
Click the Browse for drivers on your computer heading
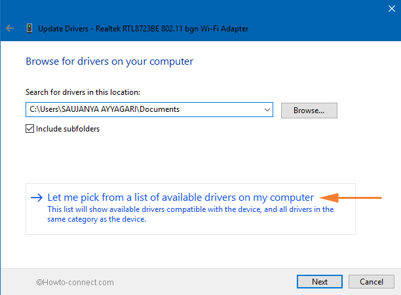pos(109,61)
